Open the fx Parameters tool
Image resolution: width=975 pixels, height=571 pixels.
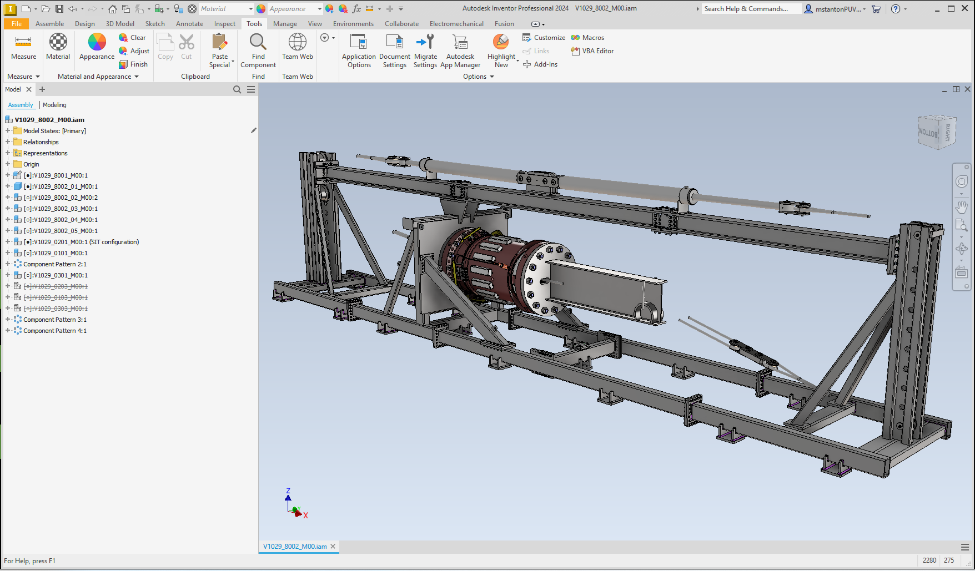[x=356, y=9]
